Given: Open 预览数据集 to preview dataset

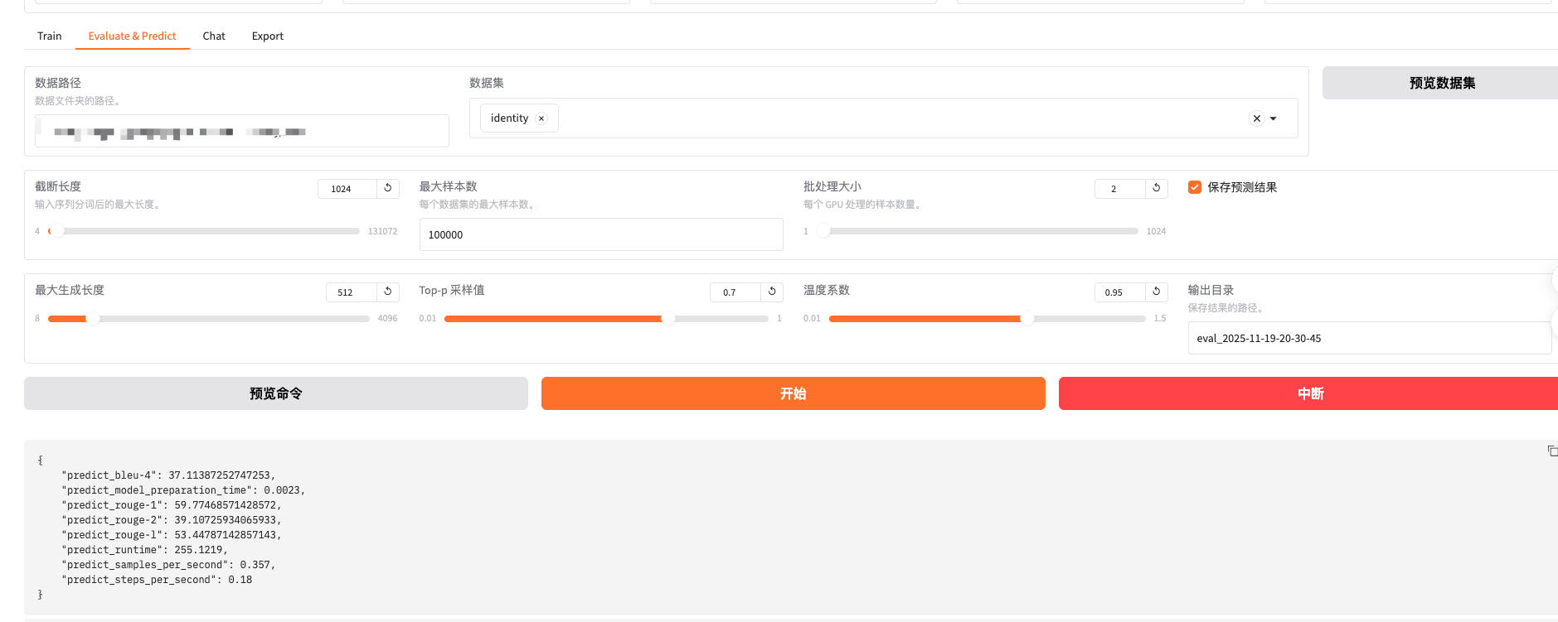Looking at the screenshot, I should click(x=1441, y=83).
